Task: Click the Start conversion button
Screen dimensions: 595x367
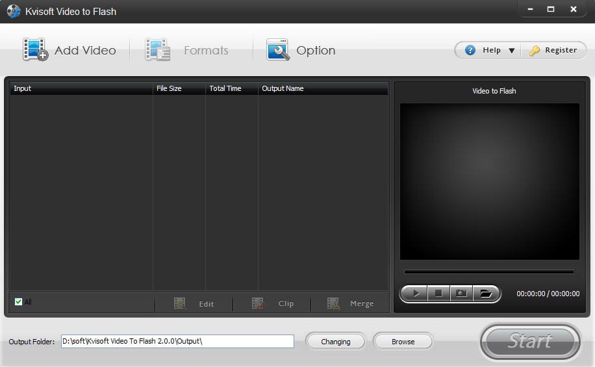Action: pos(531,341)
